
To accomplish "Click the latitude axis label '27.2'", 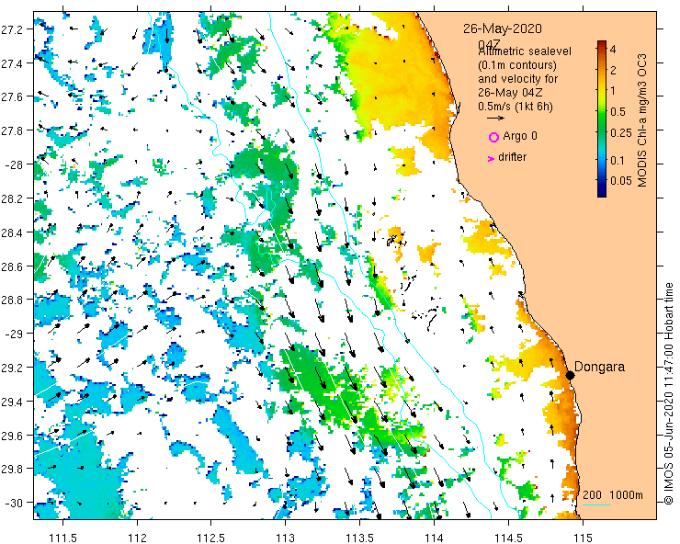I will click(x=11, y=29).
